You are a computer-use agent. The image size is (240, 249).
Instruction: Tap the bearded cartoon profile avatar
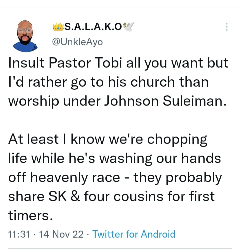click(x=25, y=36)
